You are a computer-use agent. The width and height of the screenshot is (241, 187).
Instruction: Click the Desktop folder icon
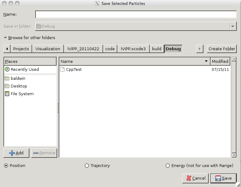(7, 86)
